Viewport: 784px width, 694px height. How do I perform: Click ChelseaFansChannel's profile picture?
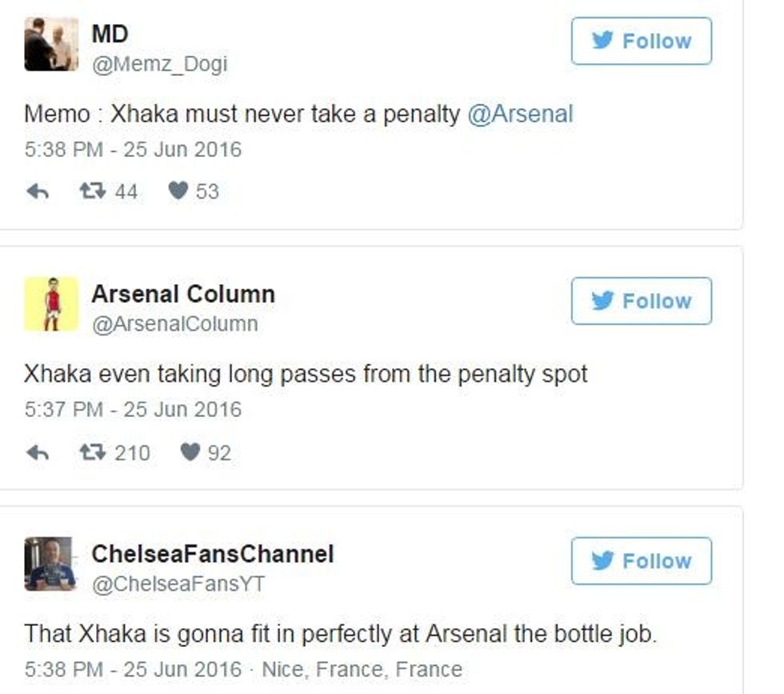(48, 564)
